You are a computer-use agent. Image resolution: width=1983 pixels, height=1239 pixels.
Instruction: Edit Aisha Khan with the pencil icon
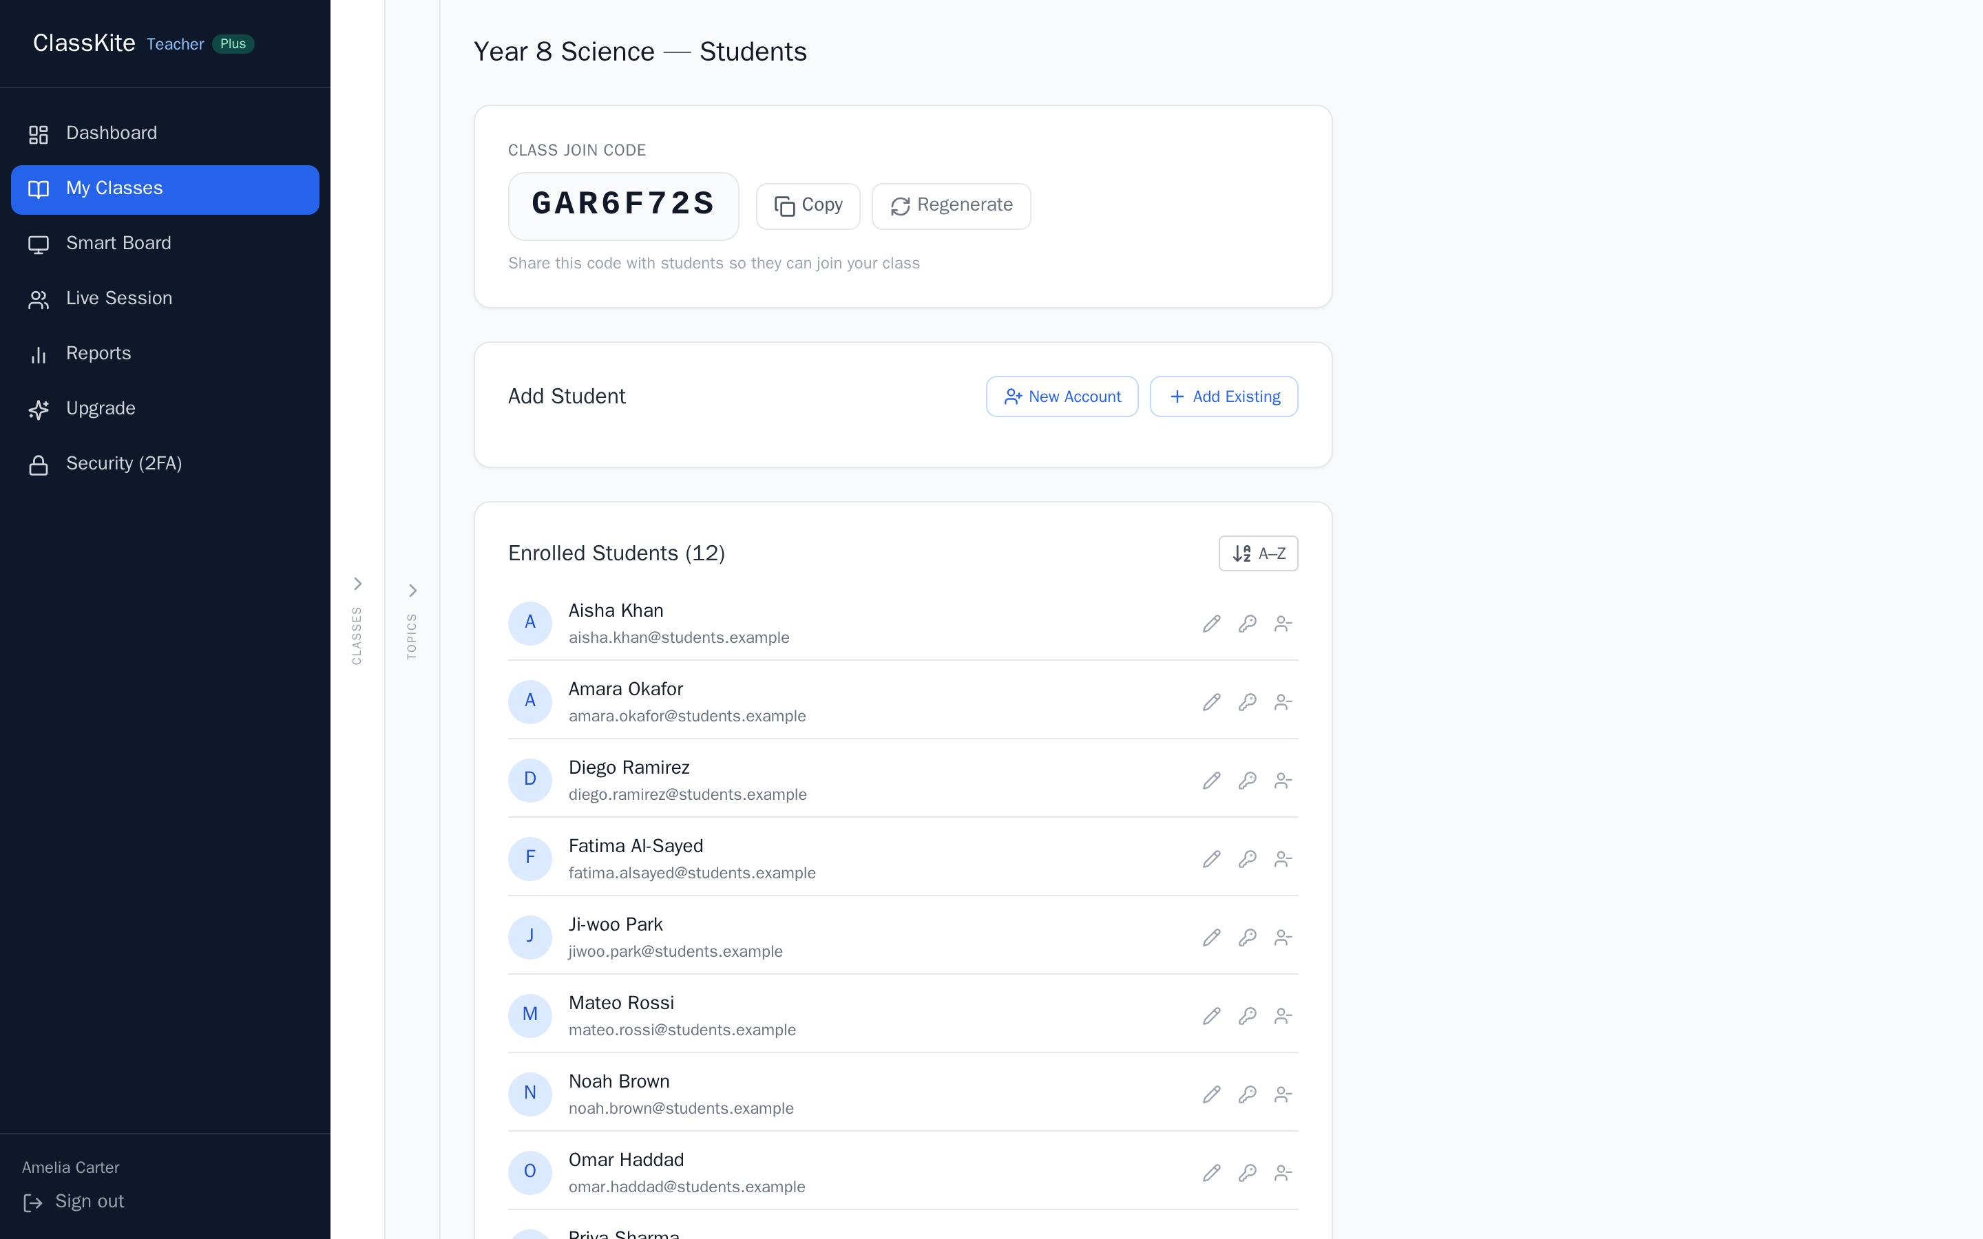[x=1211, y=624]
